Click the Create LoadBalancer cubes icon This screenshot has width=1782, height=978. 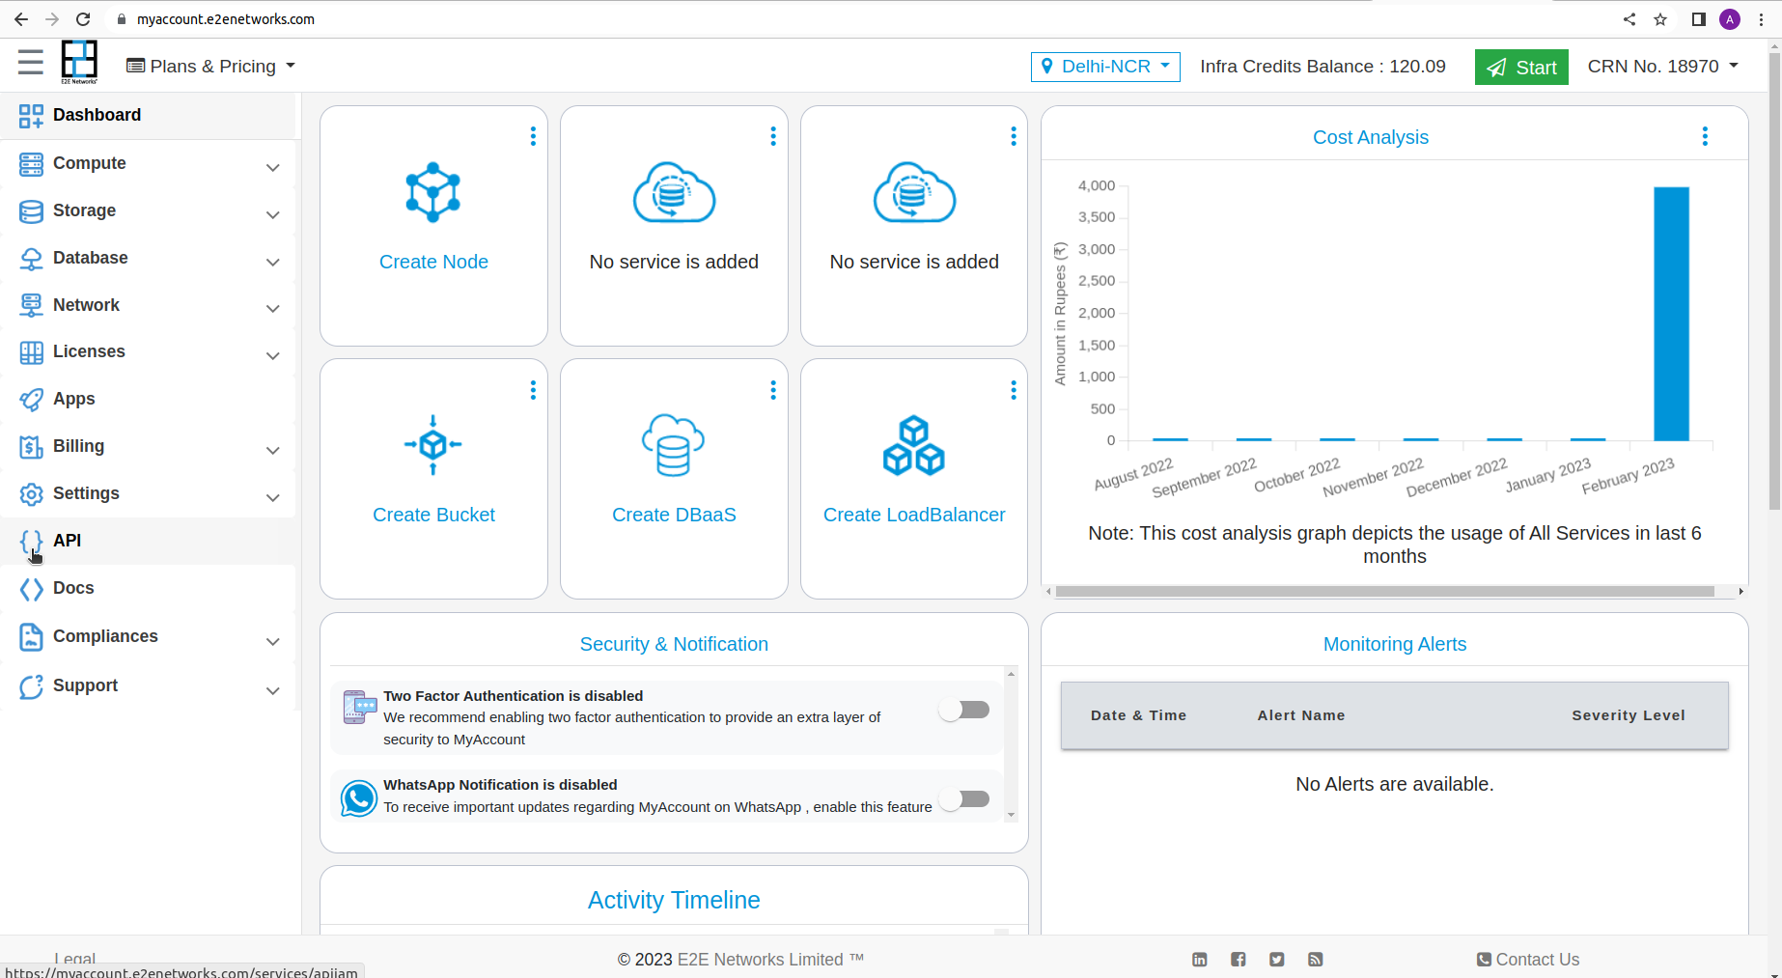(914, 445)
